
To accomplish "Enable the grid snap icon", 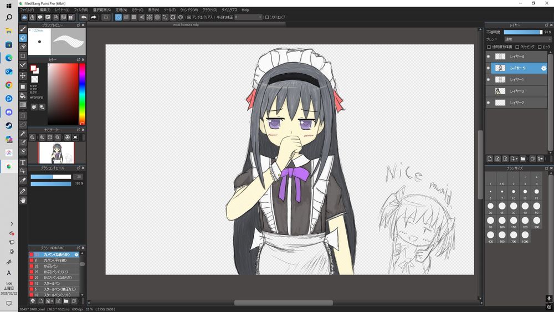I will coord(134,17).
